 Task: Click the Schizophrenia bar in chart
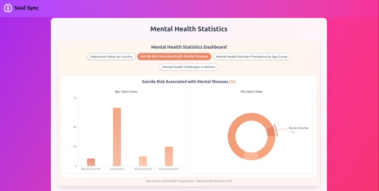[143, 161]
